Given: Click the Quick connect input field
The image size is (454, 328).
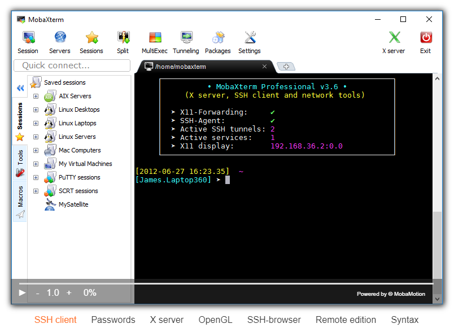Looking at the screenshot, I should (72, 65).
